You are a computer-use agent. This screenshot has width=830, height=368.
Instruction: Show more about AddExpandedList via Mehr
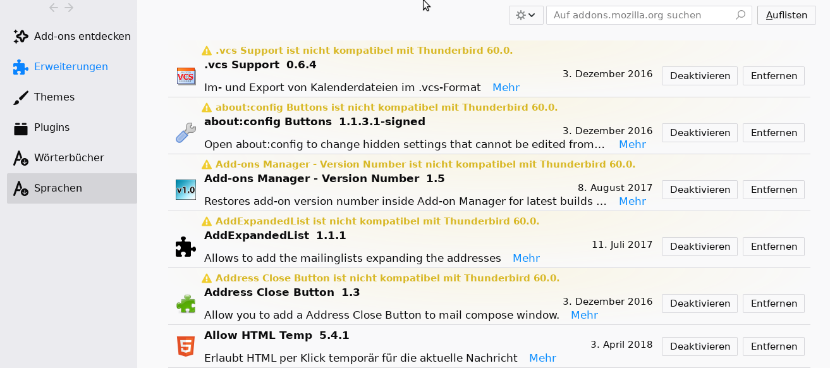point(526,258)
